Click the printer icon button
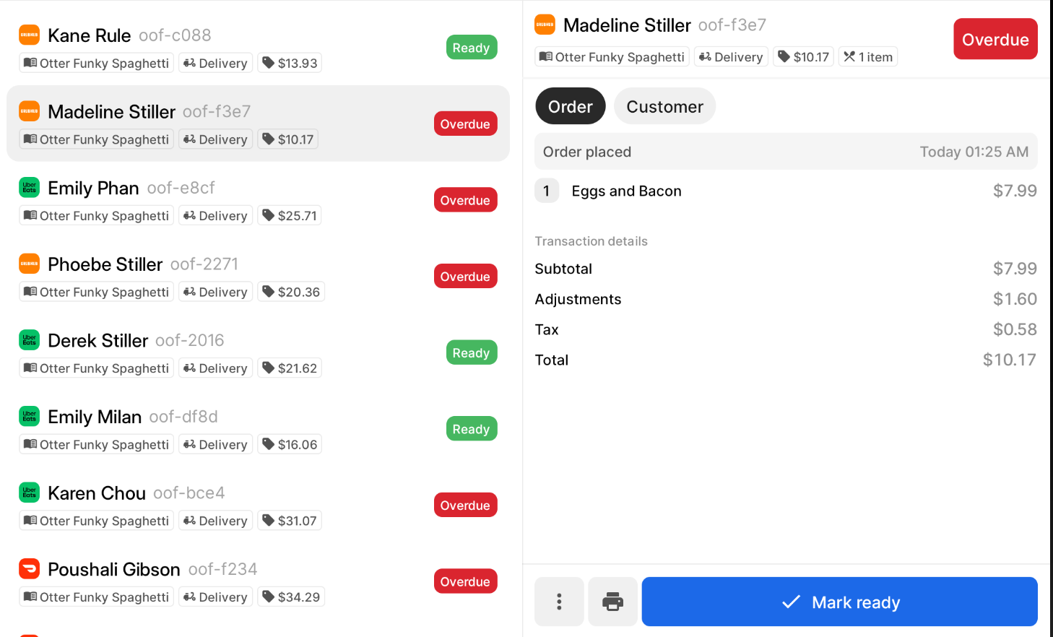 tap(612, 602)
